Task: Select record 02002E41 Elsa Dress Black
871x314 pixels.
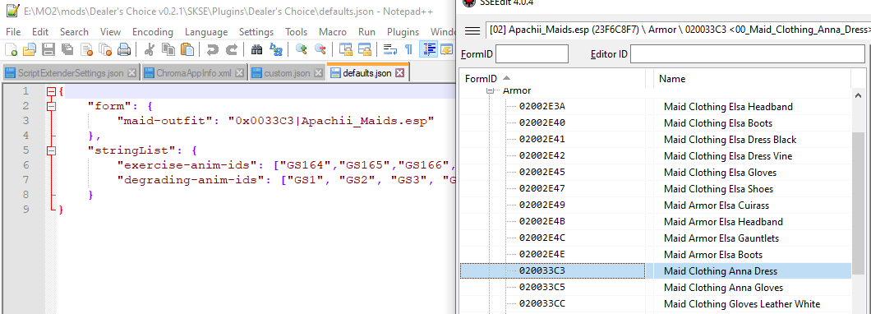Action: click(656, 140)
